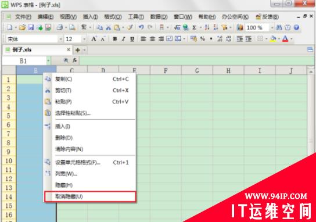Open print preview with the page magnifier icon

tap(72, 27)
